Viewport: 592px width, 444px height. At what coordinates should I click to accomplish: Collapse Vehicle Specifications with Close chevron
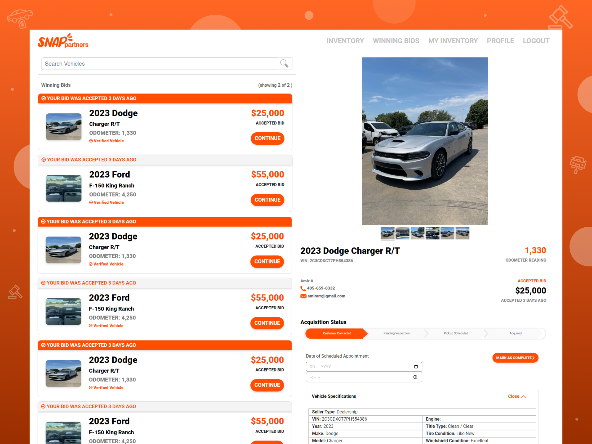[523, 397]
